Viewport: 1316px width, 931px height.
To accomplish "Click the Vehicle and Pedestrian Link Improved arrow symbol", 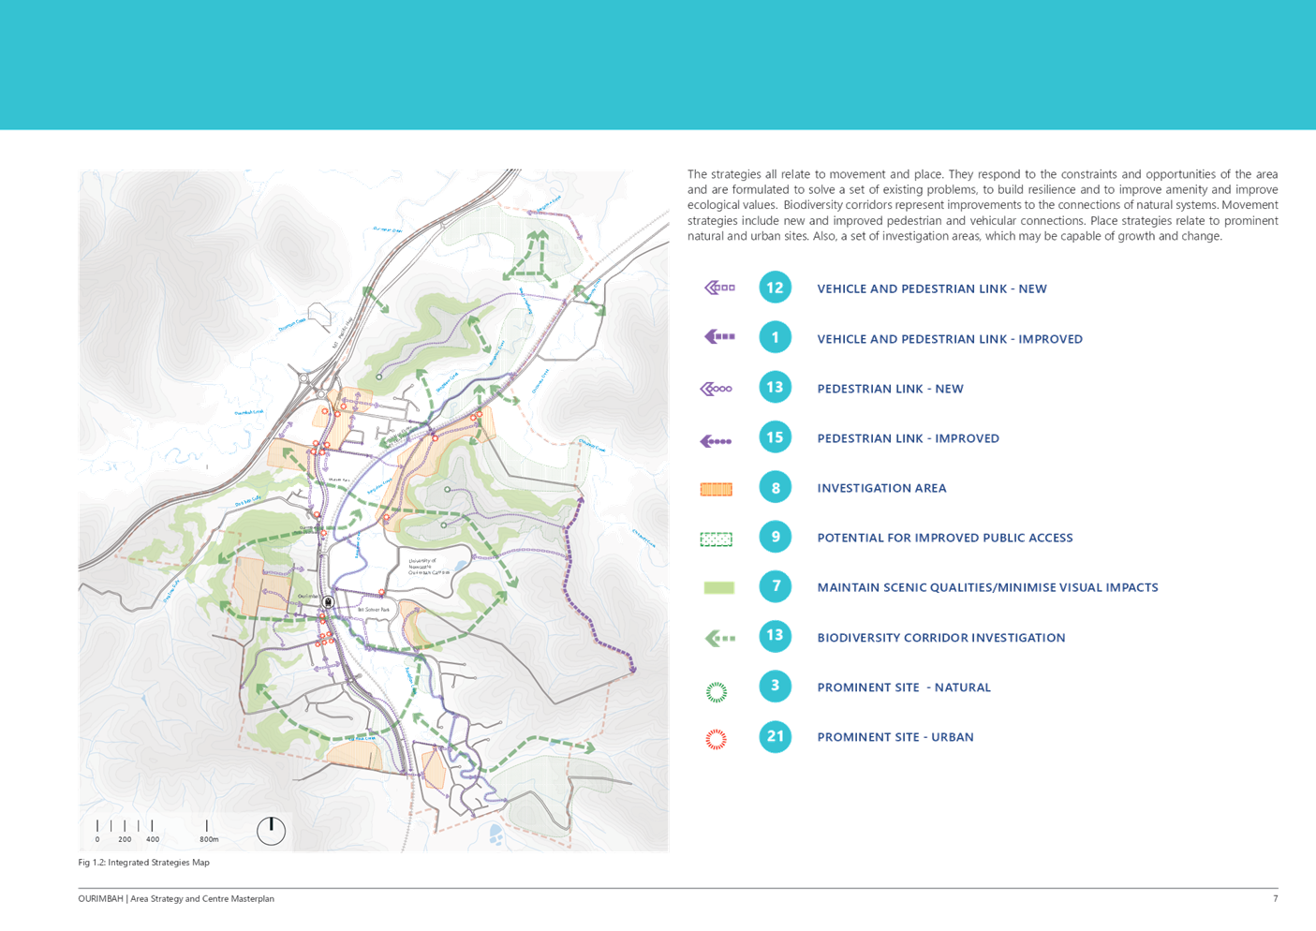I will 718,337.
